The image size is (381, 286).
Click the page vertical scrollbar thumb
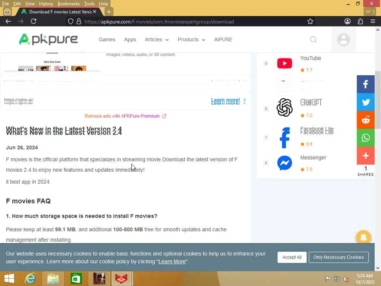[x=378, y=100]
